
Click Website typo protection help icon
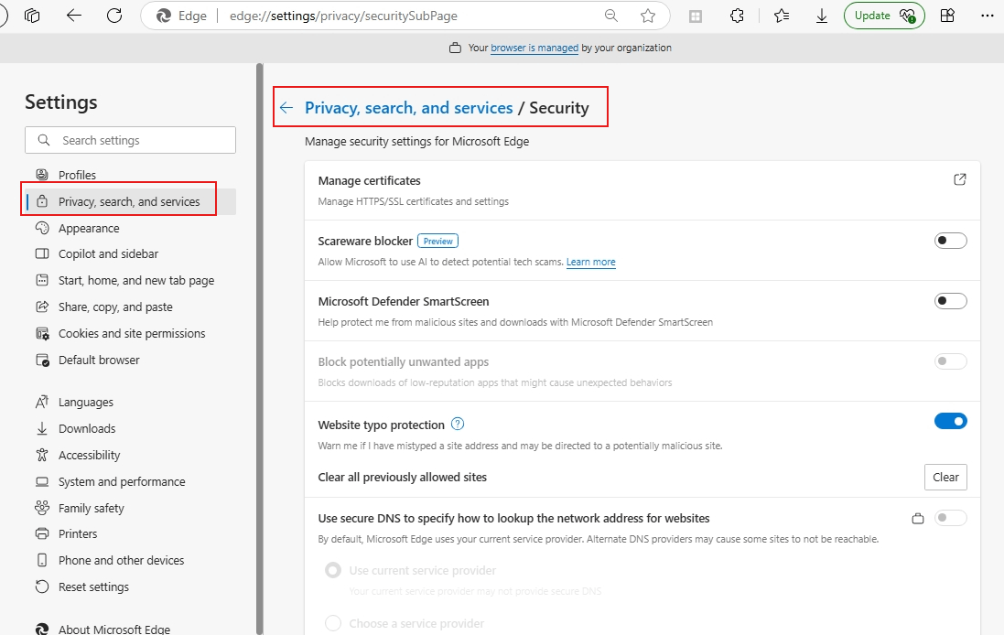(x=458, y=424)
